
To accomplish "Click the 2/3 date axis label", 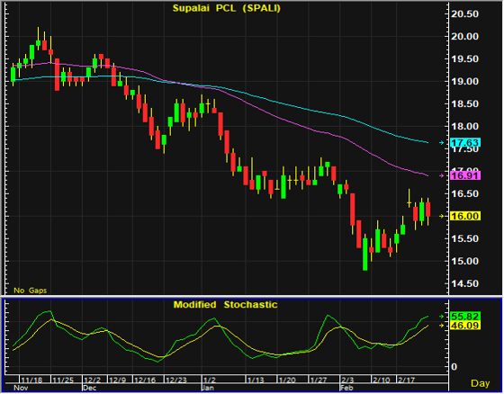I will click(347, 381).
